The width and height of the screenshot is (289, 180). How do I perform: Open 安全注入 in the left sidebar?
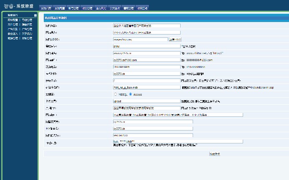point(13,34)
